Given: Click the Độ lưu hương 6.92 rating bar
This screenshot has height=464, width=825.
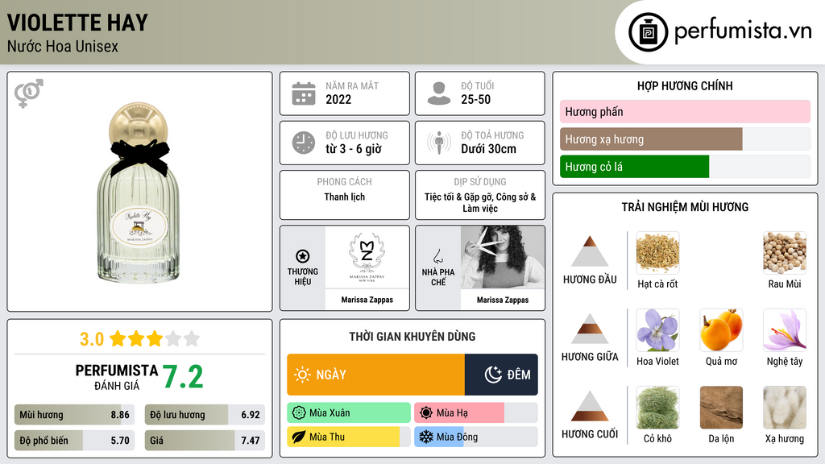Looking at the screenshot, I should pyautogui.click(x=205, y=415).
